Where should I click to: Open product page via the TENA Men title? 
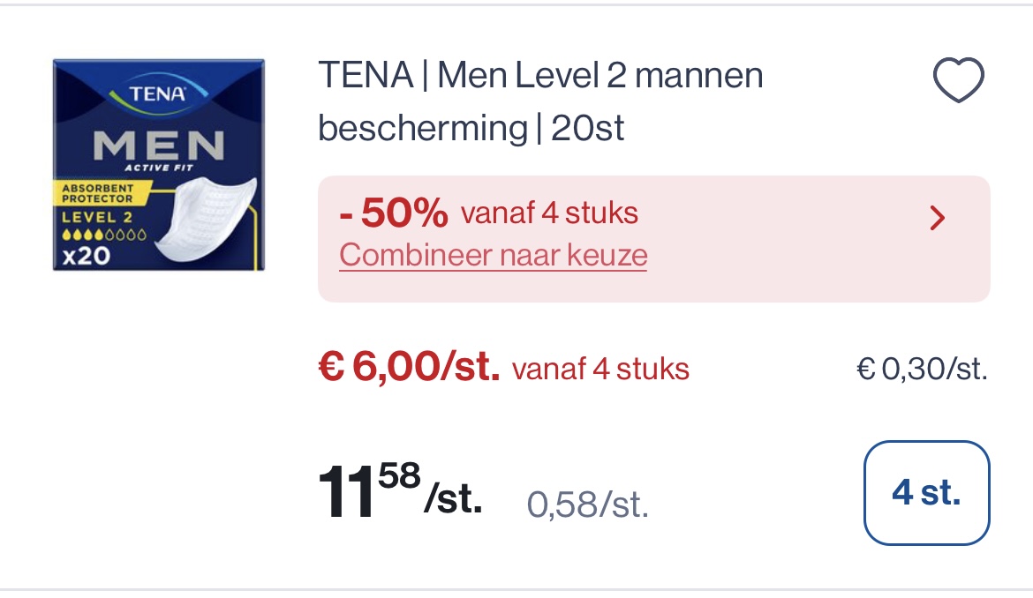[x=539, y=76]
